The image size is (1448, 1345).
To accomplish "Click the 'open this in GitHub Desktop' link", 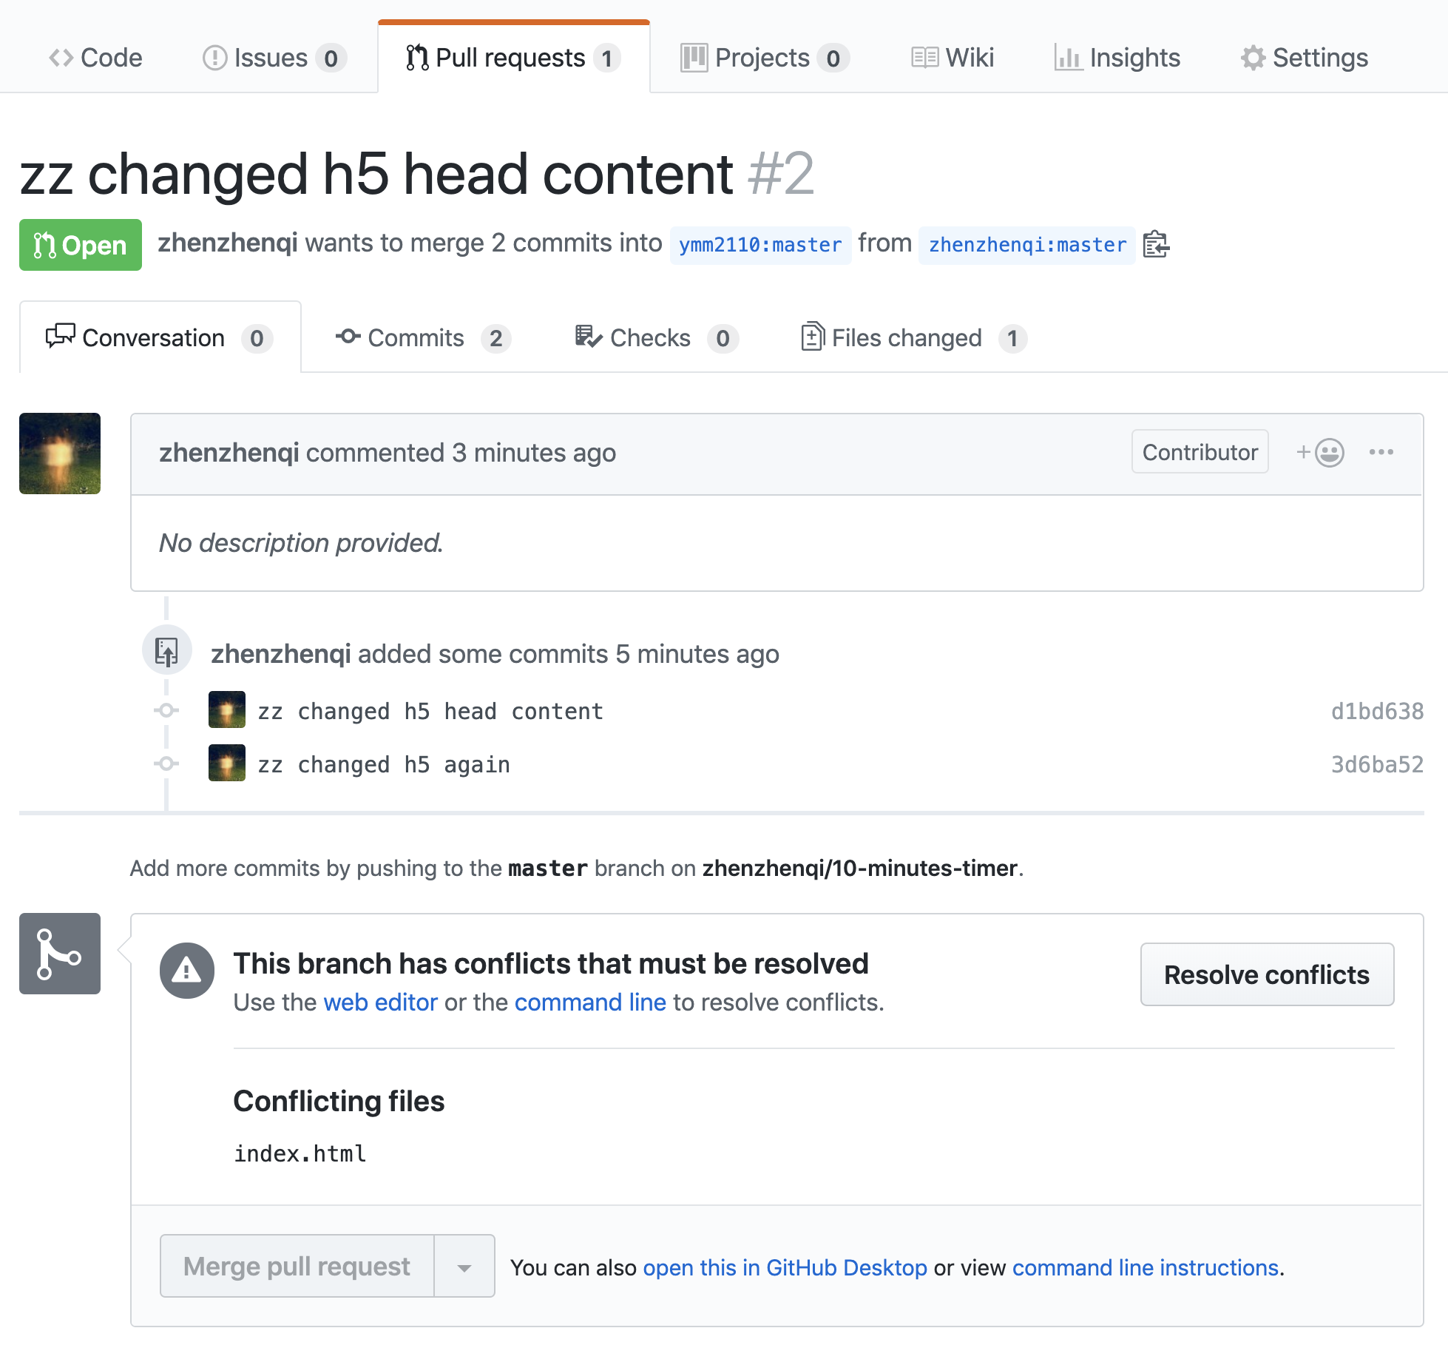I will tap(785, 1267).
